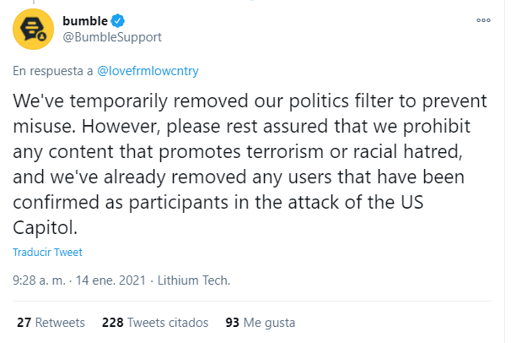
Task: Open the three-dot more options menu
Action: pos(483,19)
